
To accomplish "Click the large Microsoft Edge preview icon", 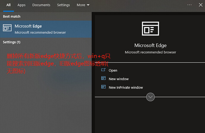I will point(150,28).
